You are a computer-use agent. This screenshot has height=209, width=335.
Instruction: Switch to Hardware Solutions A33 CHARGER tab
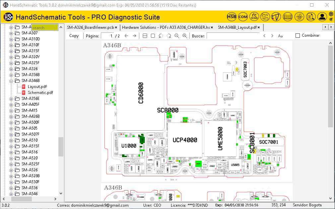[x=166, y=27]
